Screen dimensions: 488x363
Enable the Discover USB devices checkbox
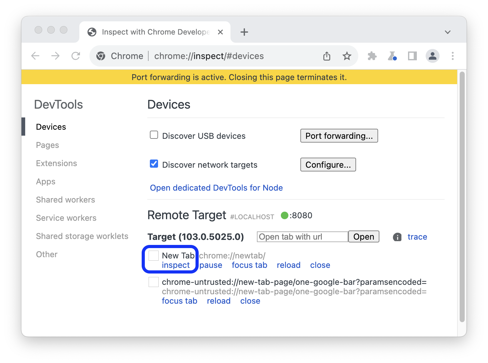click(154, 135)
